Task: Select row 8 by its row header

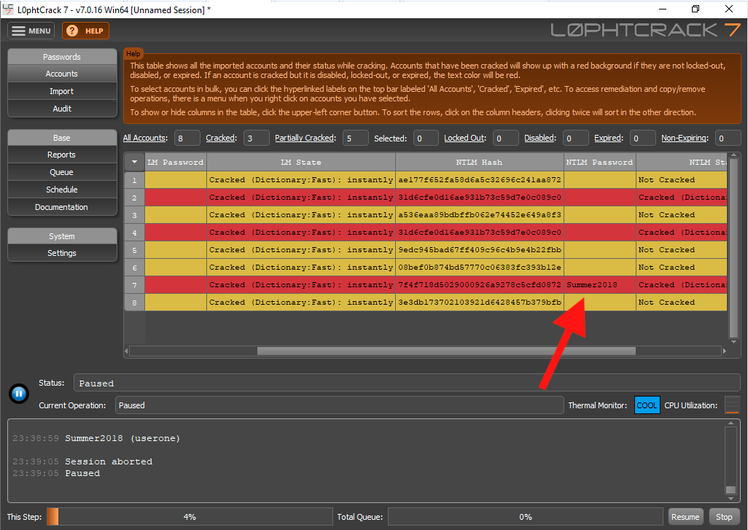Action: 135,303
